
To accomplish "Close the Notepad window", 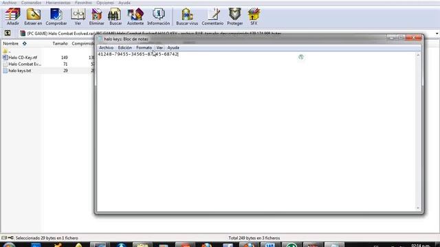I will coord(414,38).
